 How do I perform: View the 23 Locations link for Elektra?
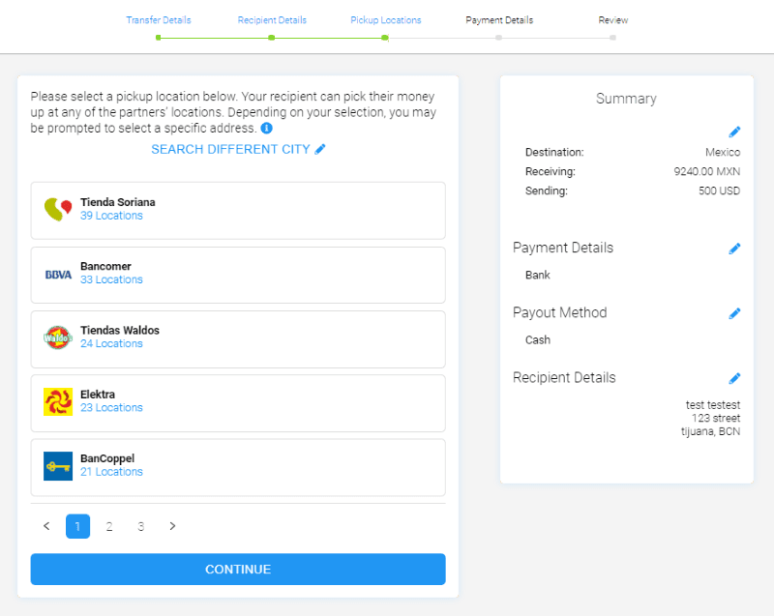(x=111, y=407)
